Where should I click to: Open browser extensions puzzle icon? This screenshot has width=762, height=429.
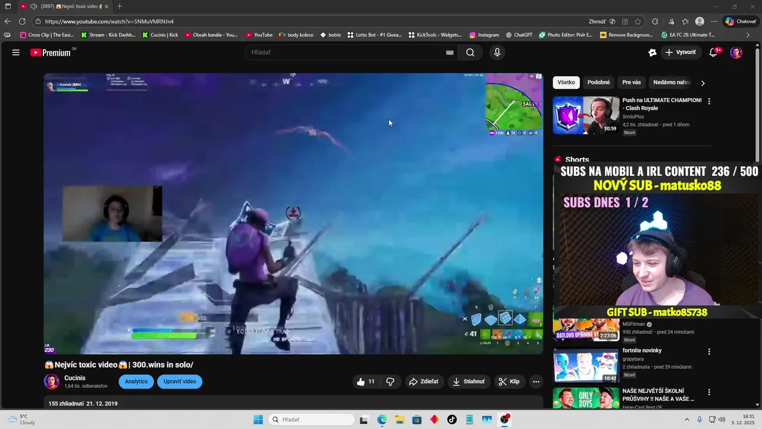point(655,21)
